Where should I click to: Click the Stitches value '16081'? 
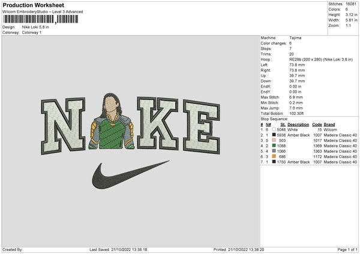(x=351, y=4)
